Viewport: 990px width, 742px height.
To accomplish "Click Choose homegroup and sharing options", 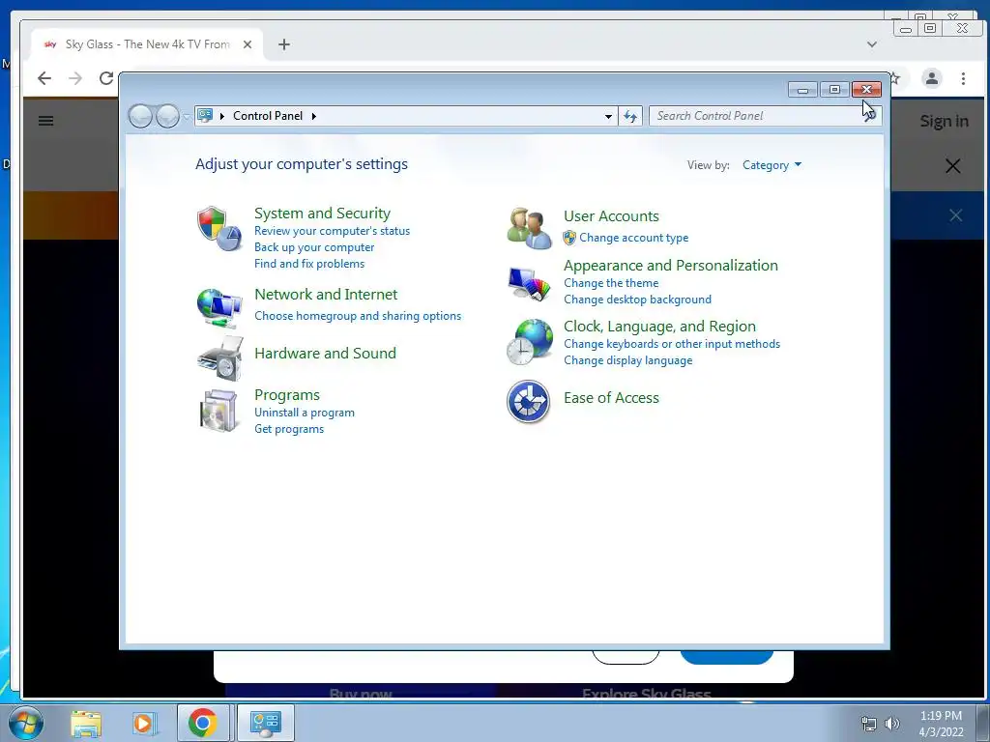I will click(358, 316).
